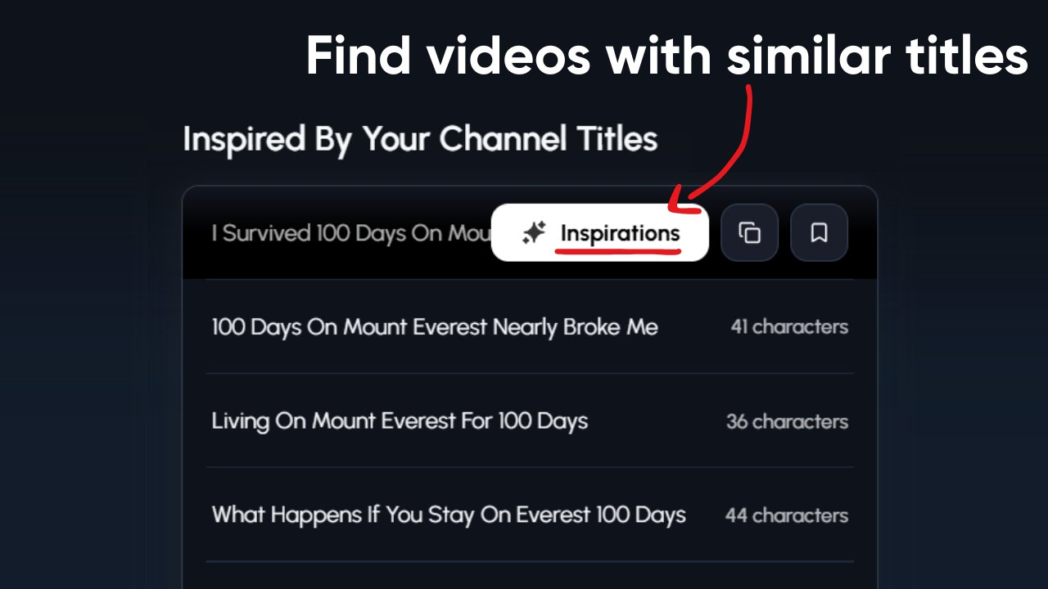
Task: Click the '44 characters' count label
Action: tap(787, 515)
